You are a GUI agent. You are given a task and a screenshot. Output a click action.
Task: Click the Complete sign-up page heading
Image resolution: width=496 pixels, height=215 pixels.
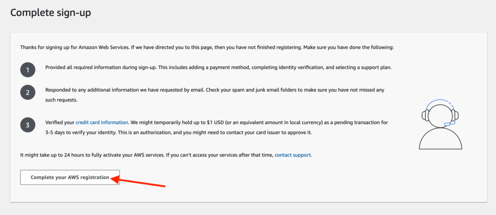[51, 13]
